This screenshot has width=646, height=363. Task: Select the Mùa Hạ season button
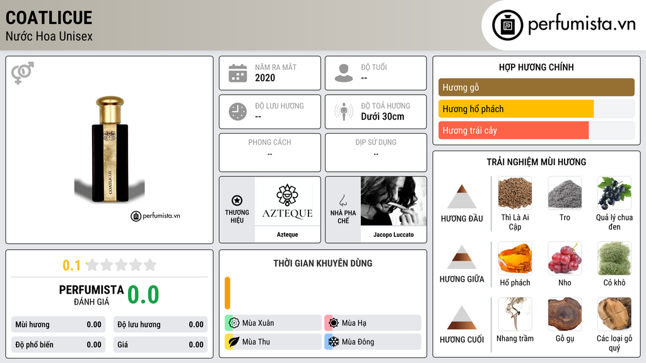[373, 323]
